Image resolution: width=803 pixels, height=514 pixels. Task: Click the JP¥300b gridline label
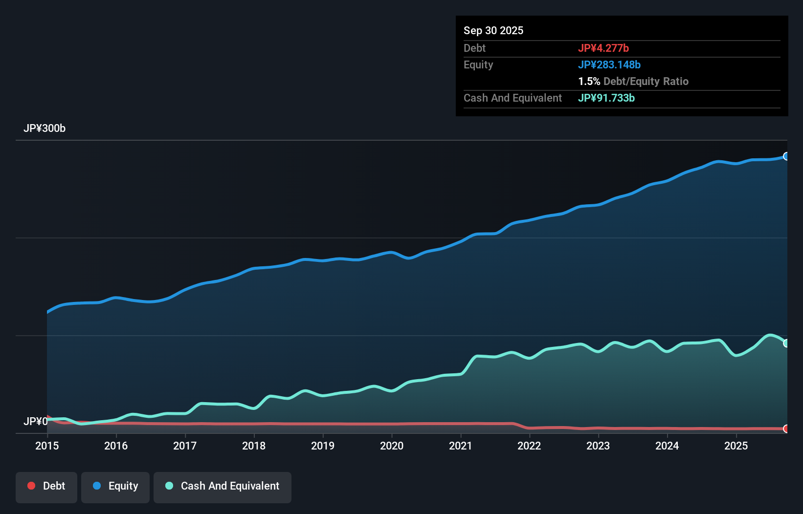coord(45,128)
